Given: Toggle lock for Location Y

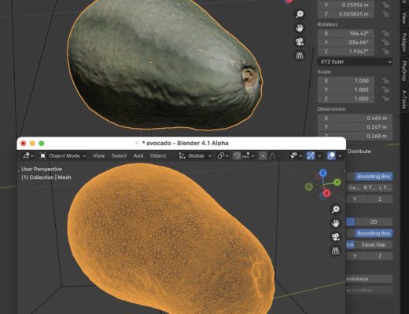Looking at the screenshot, I should (385, 5).
